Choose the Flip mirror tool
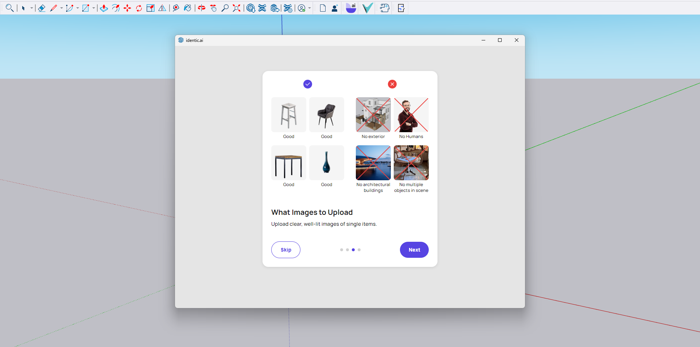This screenshot has height=347, width=700. (x=162, y=8)
